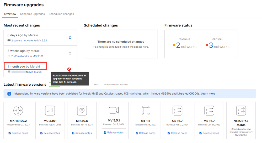Click the 'Released Jan 17, 2024' date
This screenshot has width=262, height=143.
(x=82, y=125)
